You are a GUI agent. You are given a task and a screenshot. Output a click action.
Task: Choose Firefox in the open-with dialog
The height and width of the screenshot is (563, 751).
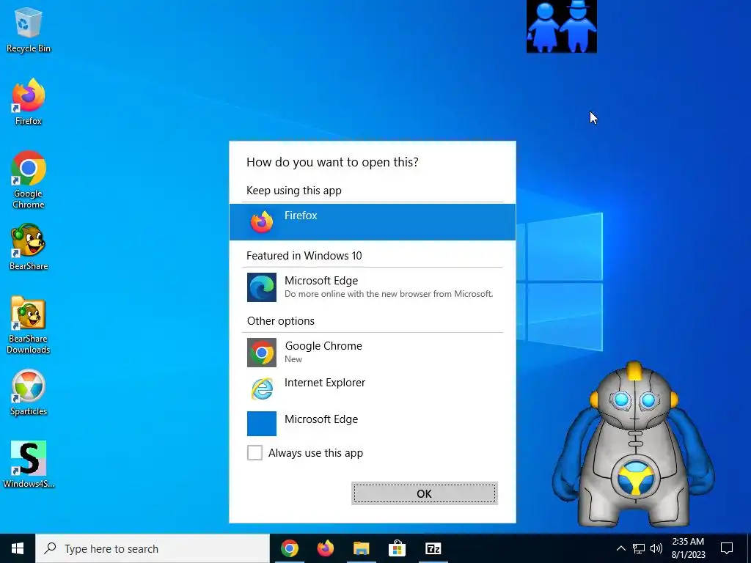click(x=372, y=221)
